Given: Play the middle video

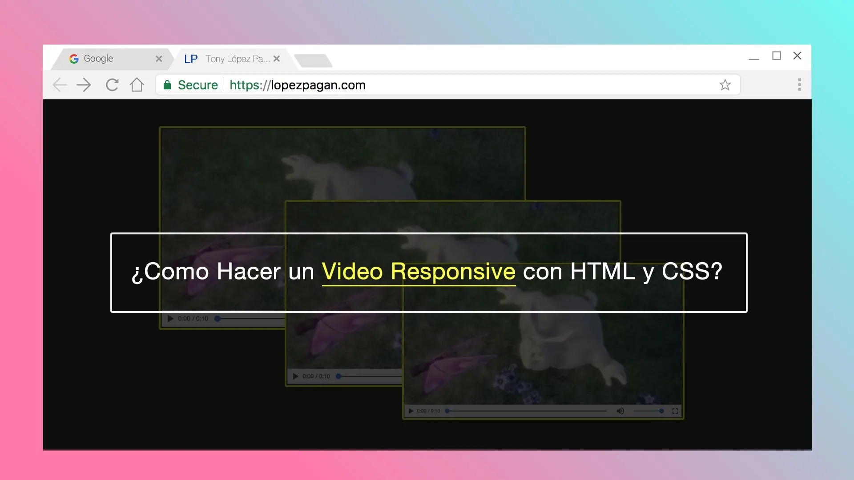Looking at the screenshot, I should tap(295, 376).
